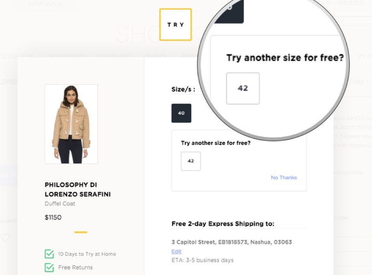Click the magnified 42 size box

tap(243, 88)
